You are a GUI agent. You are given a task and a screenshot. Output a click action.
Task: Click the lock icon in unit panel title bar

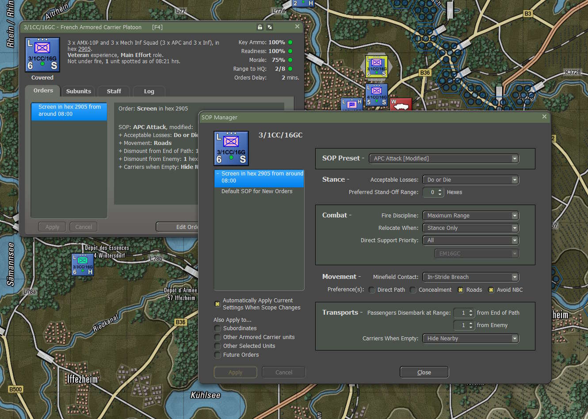(x=260, y=27)
